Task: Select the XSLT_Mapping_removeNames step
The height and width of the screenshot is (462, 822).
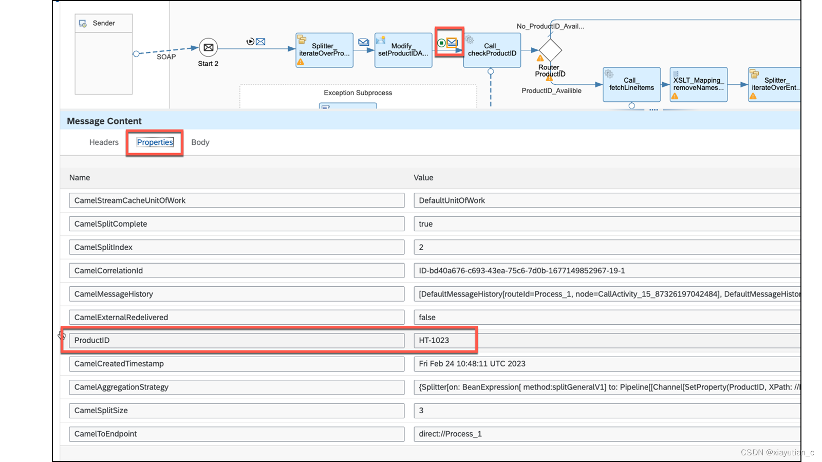Action: click(698, 84)
